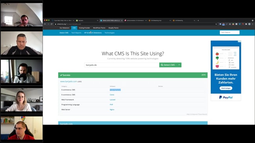
Task: Select the Programming Language category cell
Action: [70, 105]
